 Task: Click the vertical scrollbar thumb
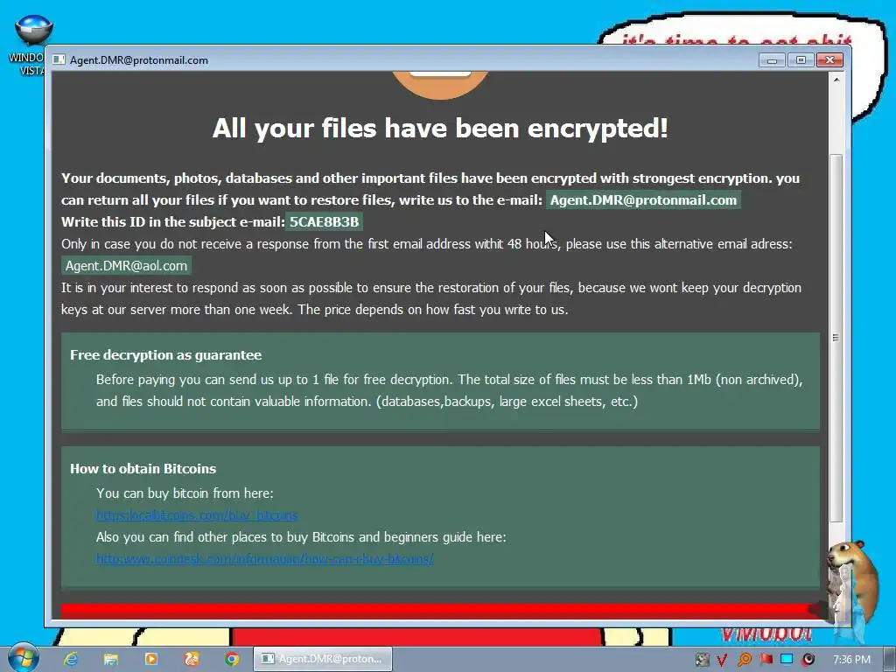click(836, 337)
